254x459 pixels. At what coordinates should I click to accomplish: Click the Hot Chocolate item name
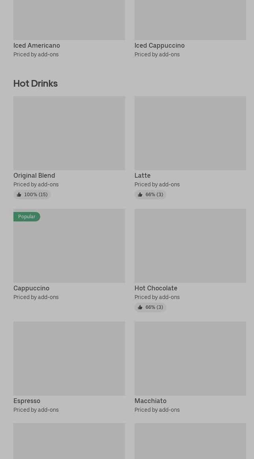(156, 288)
